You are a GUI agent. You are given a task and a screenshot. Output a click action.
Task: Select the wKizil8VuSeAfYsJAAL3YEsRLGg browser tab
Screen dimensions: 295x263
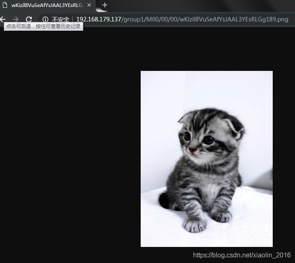48,5
